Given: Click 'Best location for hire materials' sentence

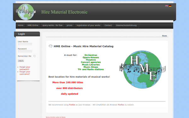Looking at the screenshot, I should click(x=79, y=77).
